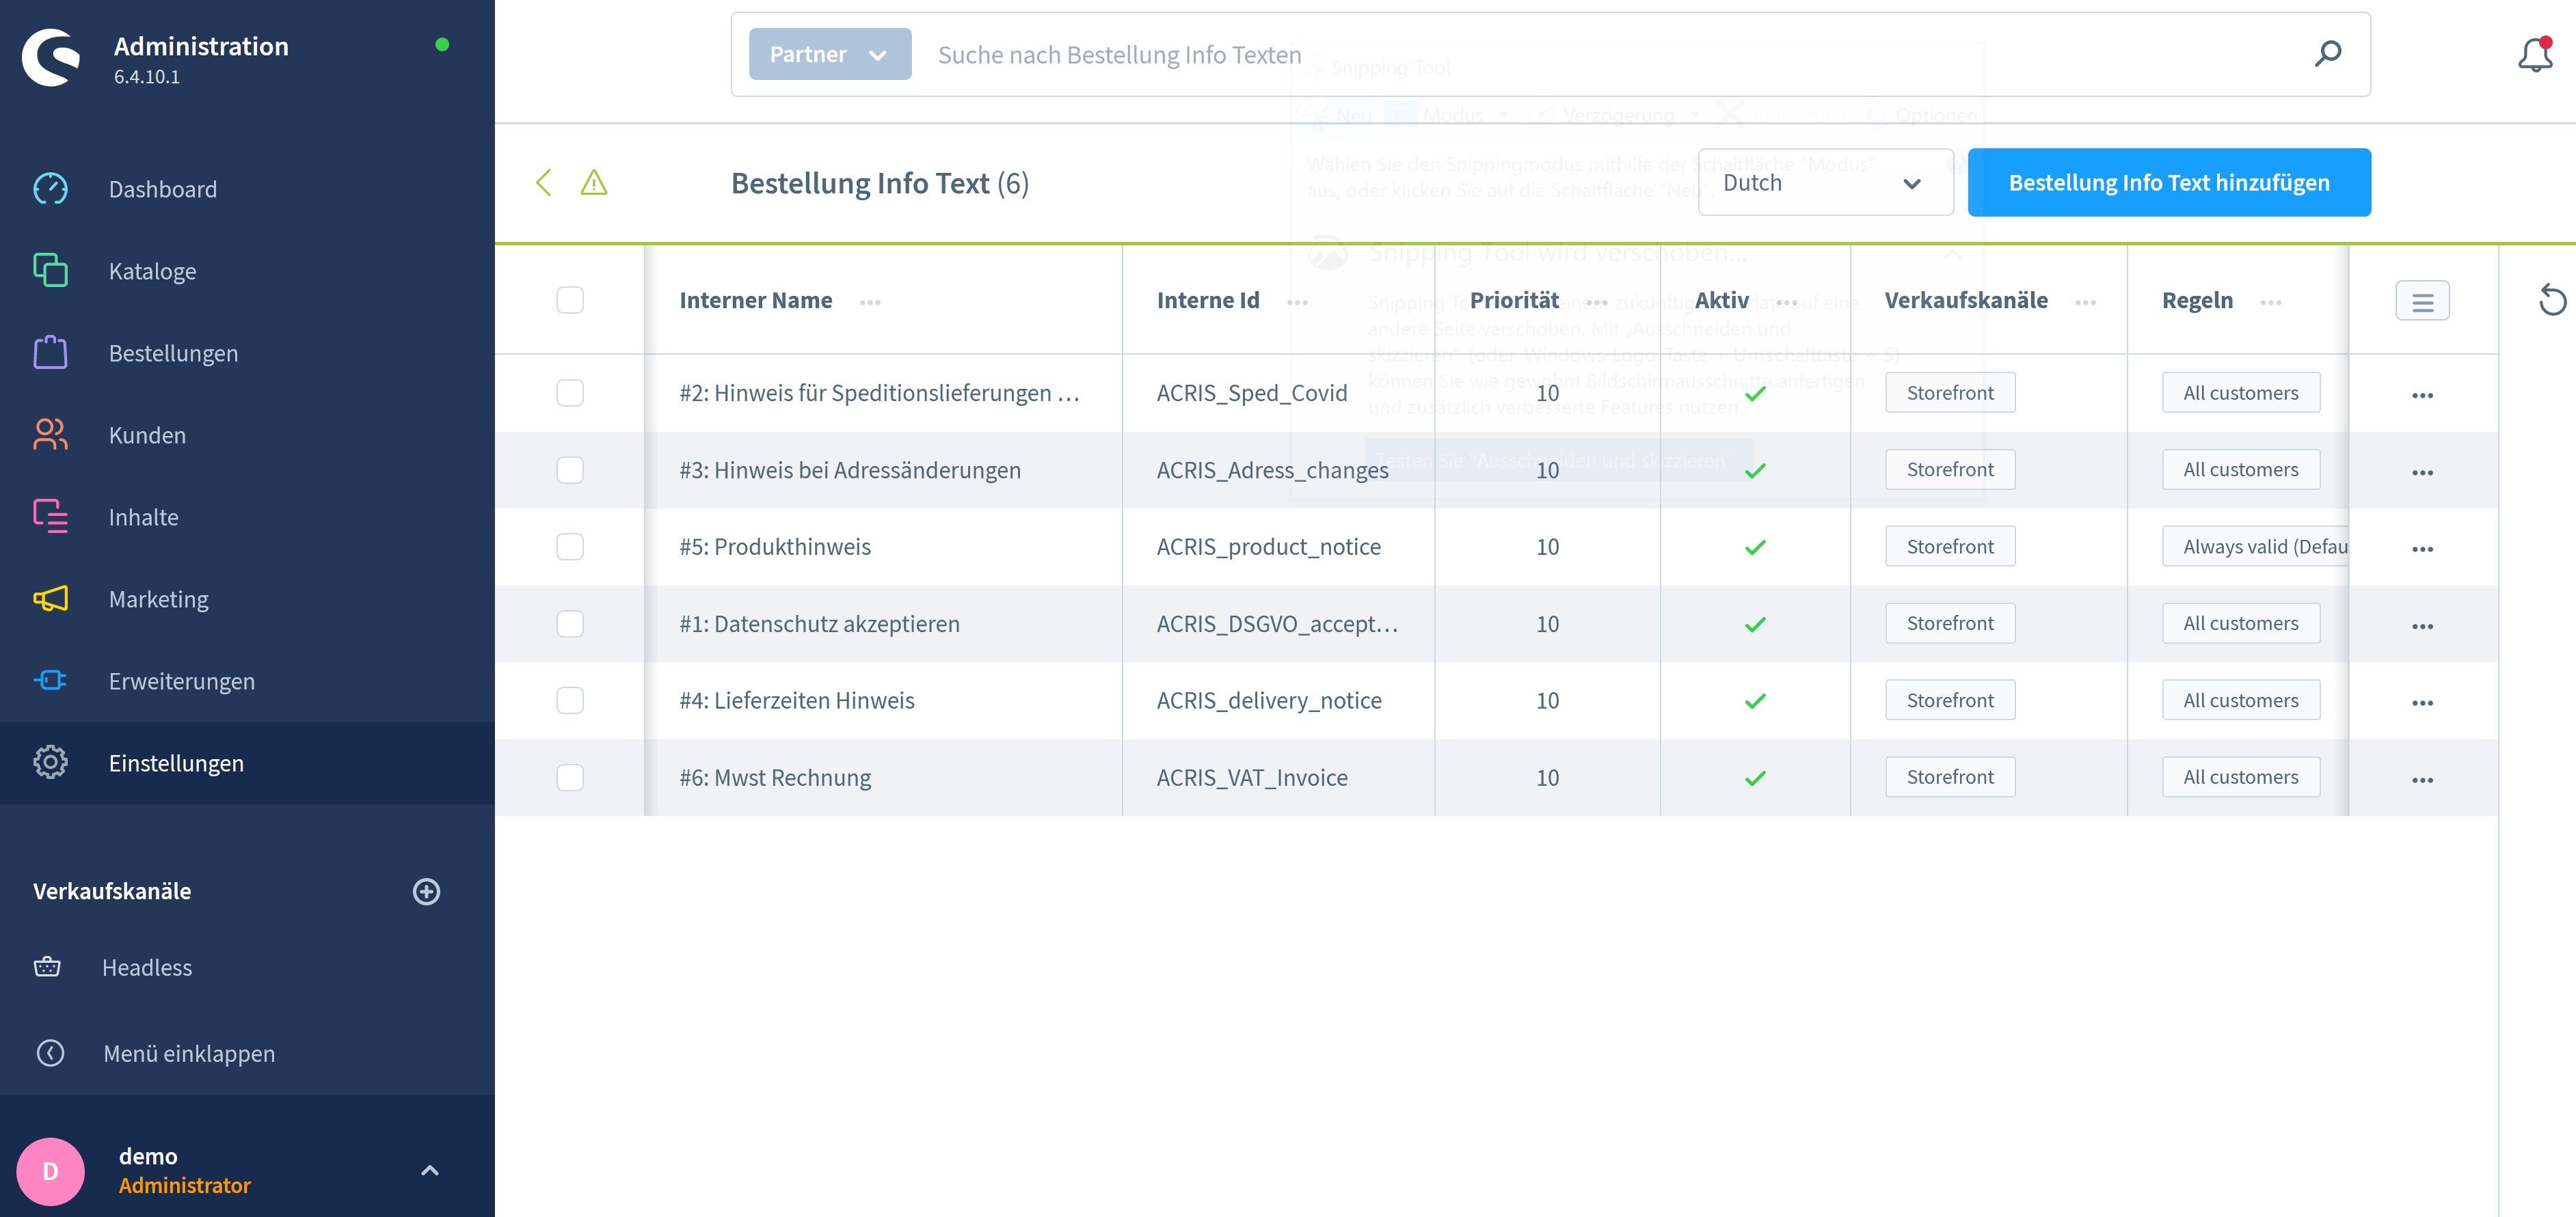Click the Bestellungen navigation icon
This screenshot has width=2576, height=1217.
[x=49, y=351]
